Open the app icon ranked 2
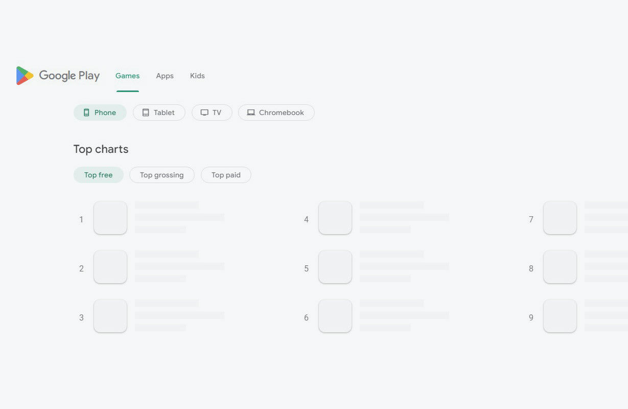Screen dimensions: 628x409 (110, 267)
